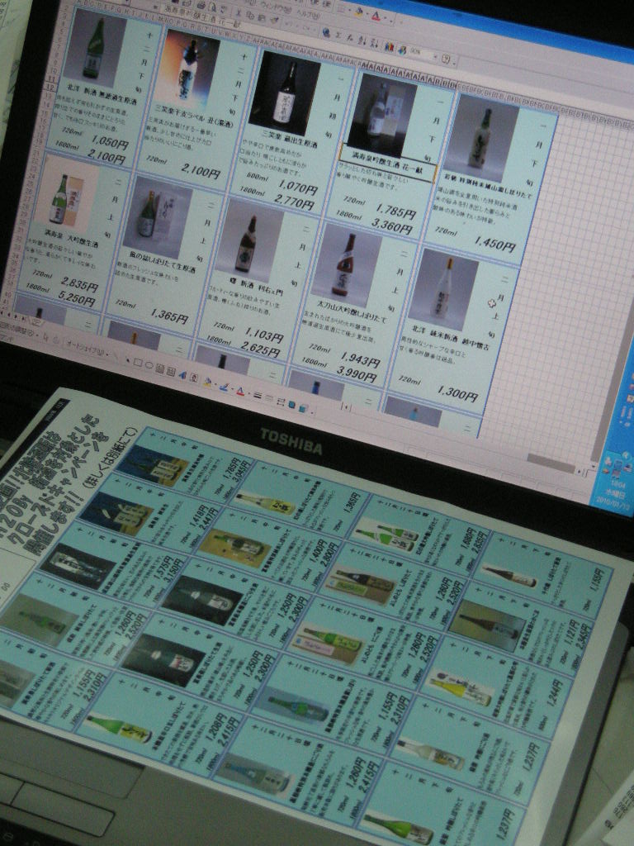Click the Select Objects pointer in the drawing toolbar

point(46,337)
